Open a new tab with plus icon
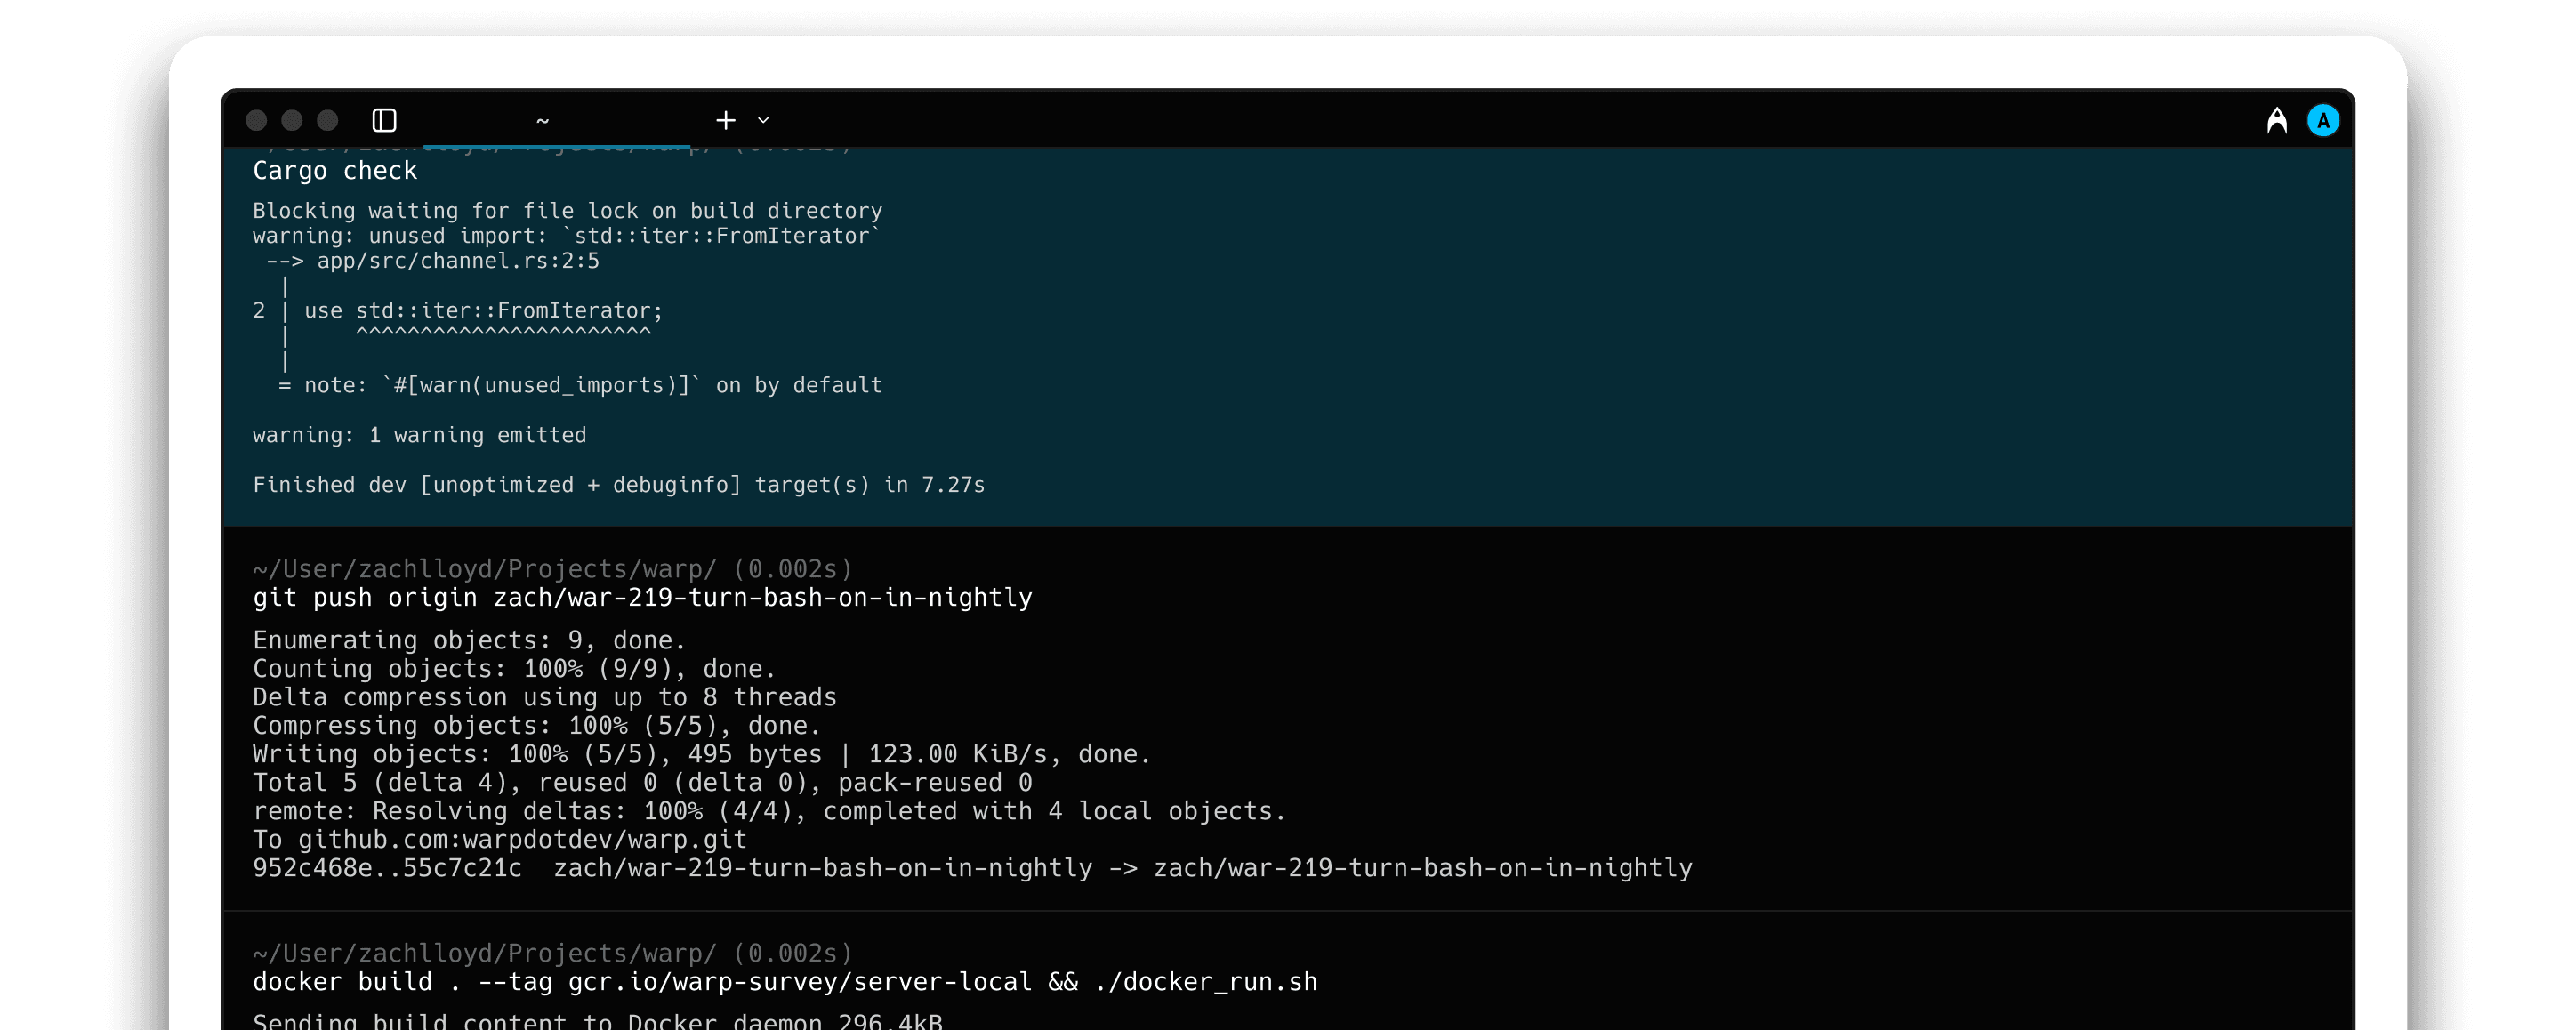 (726, 120)
